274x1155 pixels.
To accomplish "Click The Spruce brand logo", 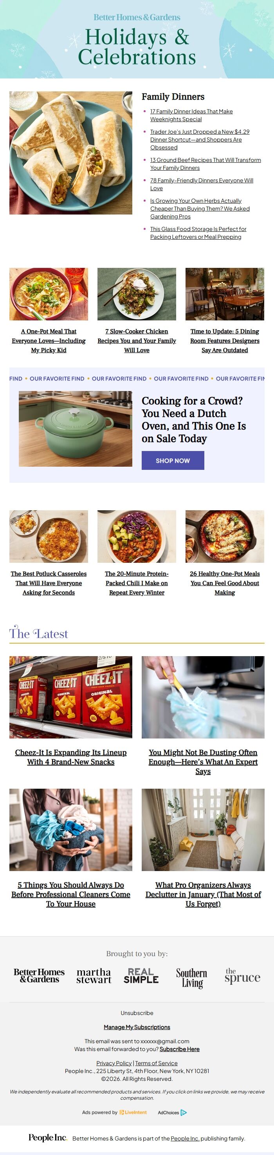I will (x=242, y=976).
